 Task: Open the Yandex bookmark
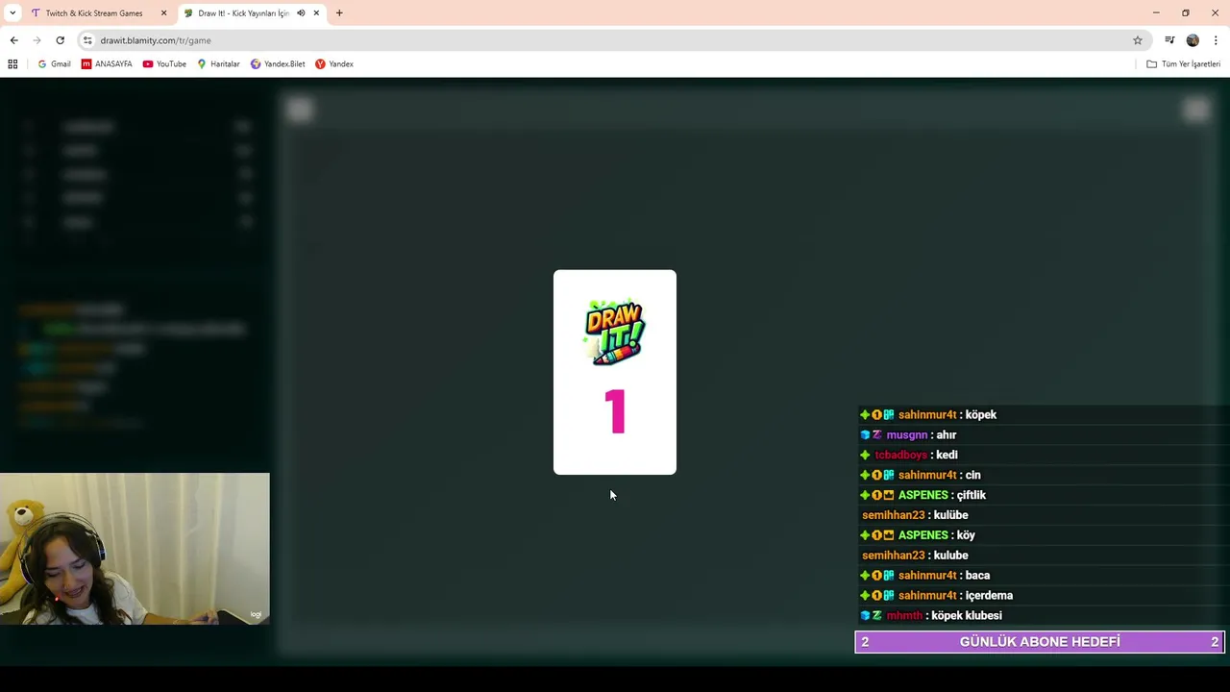click(x=334, y=64)
